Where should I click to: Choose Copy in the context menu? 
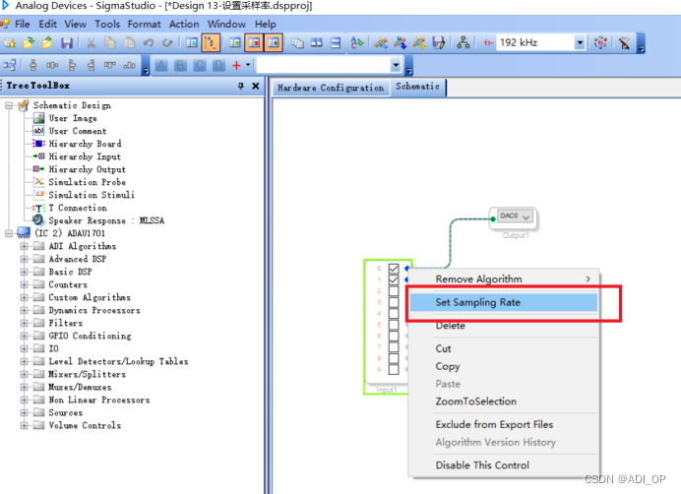[x=503, y=366]
